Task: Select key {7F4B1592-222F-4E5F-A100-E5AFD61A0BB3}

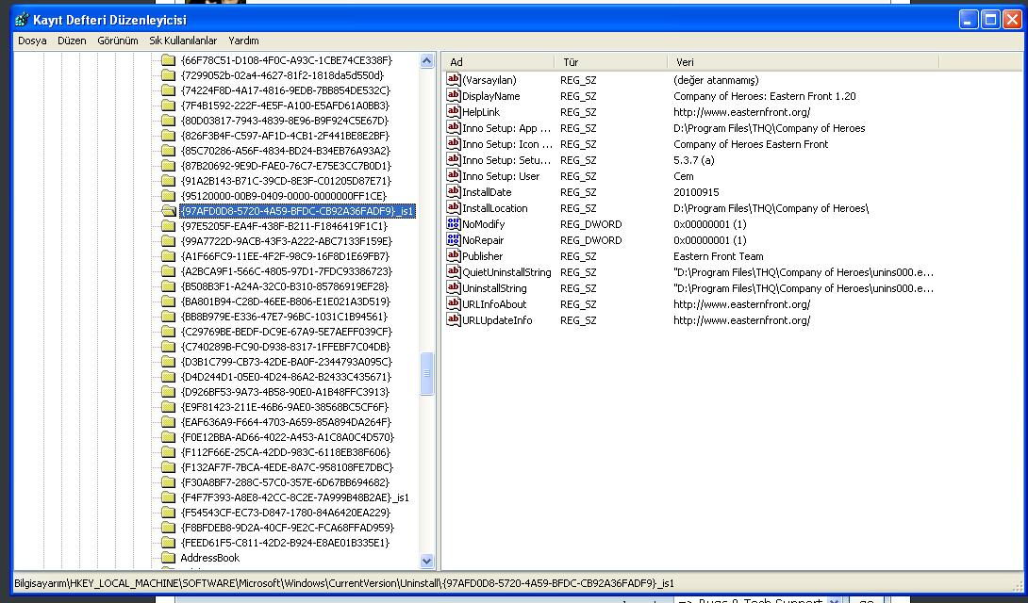Action: pos(285,106)
